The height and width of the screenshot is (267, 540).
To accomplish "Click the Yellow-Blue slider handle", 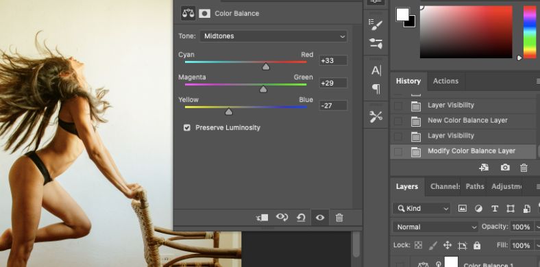I will 229,112.
